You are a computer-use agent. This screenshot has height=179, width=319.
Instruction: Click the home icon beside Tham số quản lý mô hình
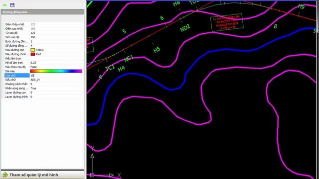click(5, 175)
